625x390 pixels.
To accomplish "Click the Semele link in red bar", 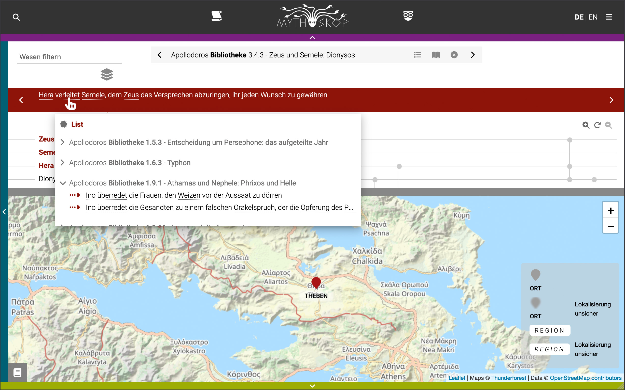I will (x=93, y=95).
